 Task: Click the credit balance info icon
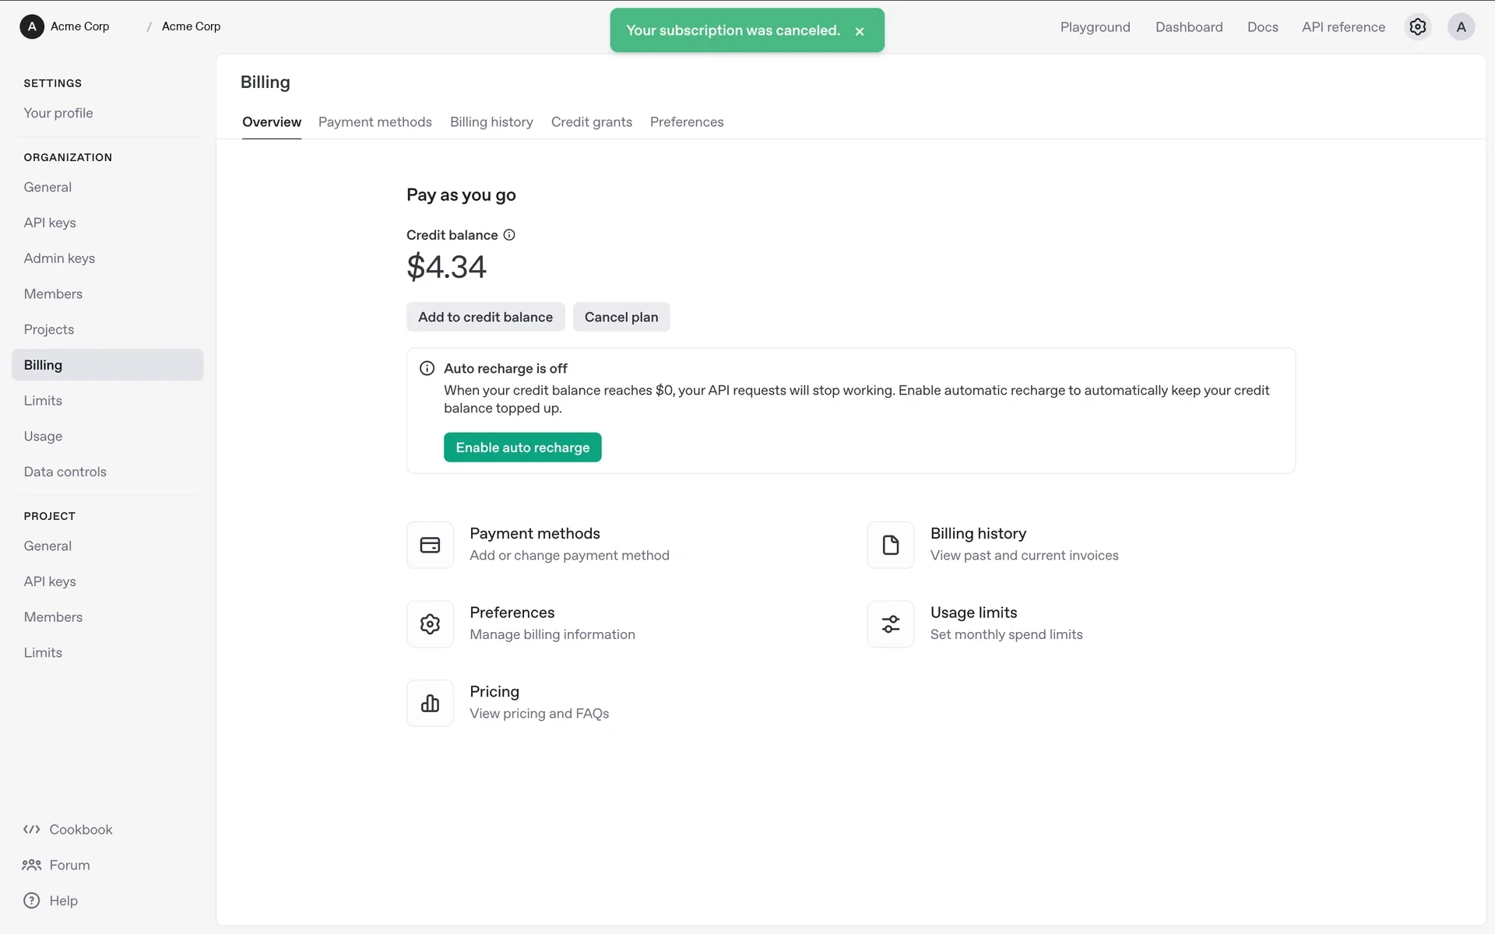pos(509,235)
